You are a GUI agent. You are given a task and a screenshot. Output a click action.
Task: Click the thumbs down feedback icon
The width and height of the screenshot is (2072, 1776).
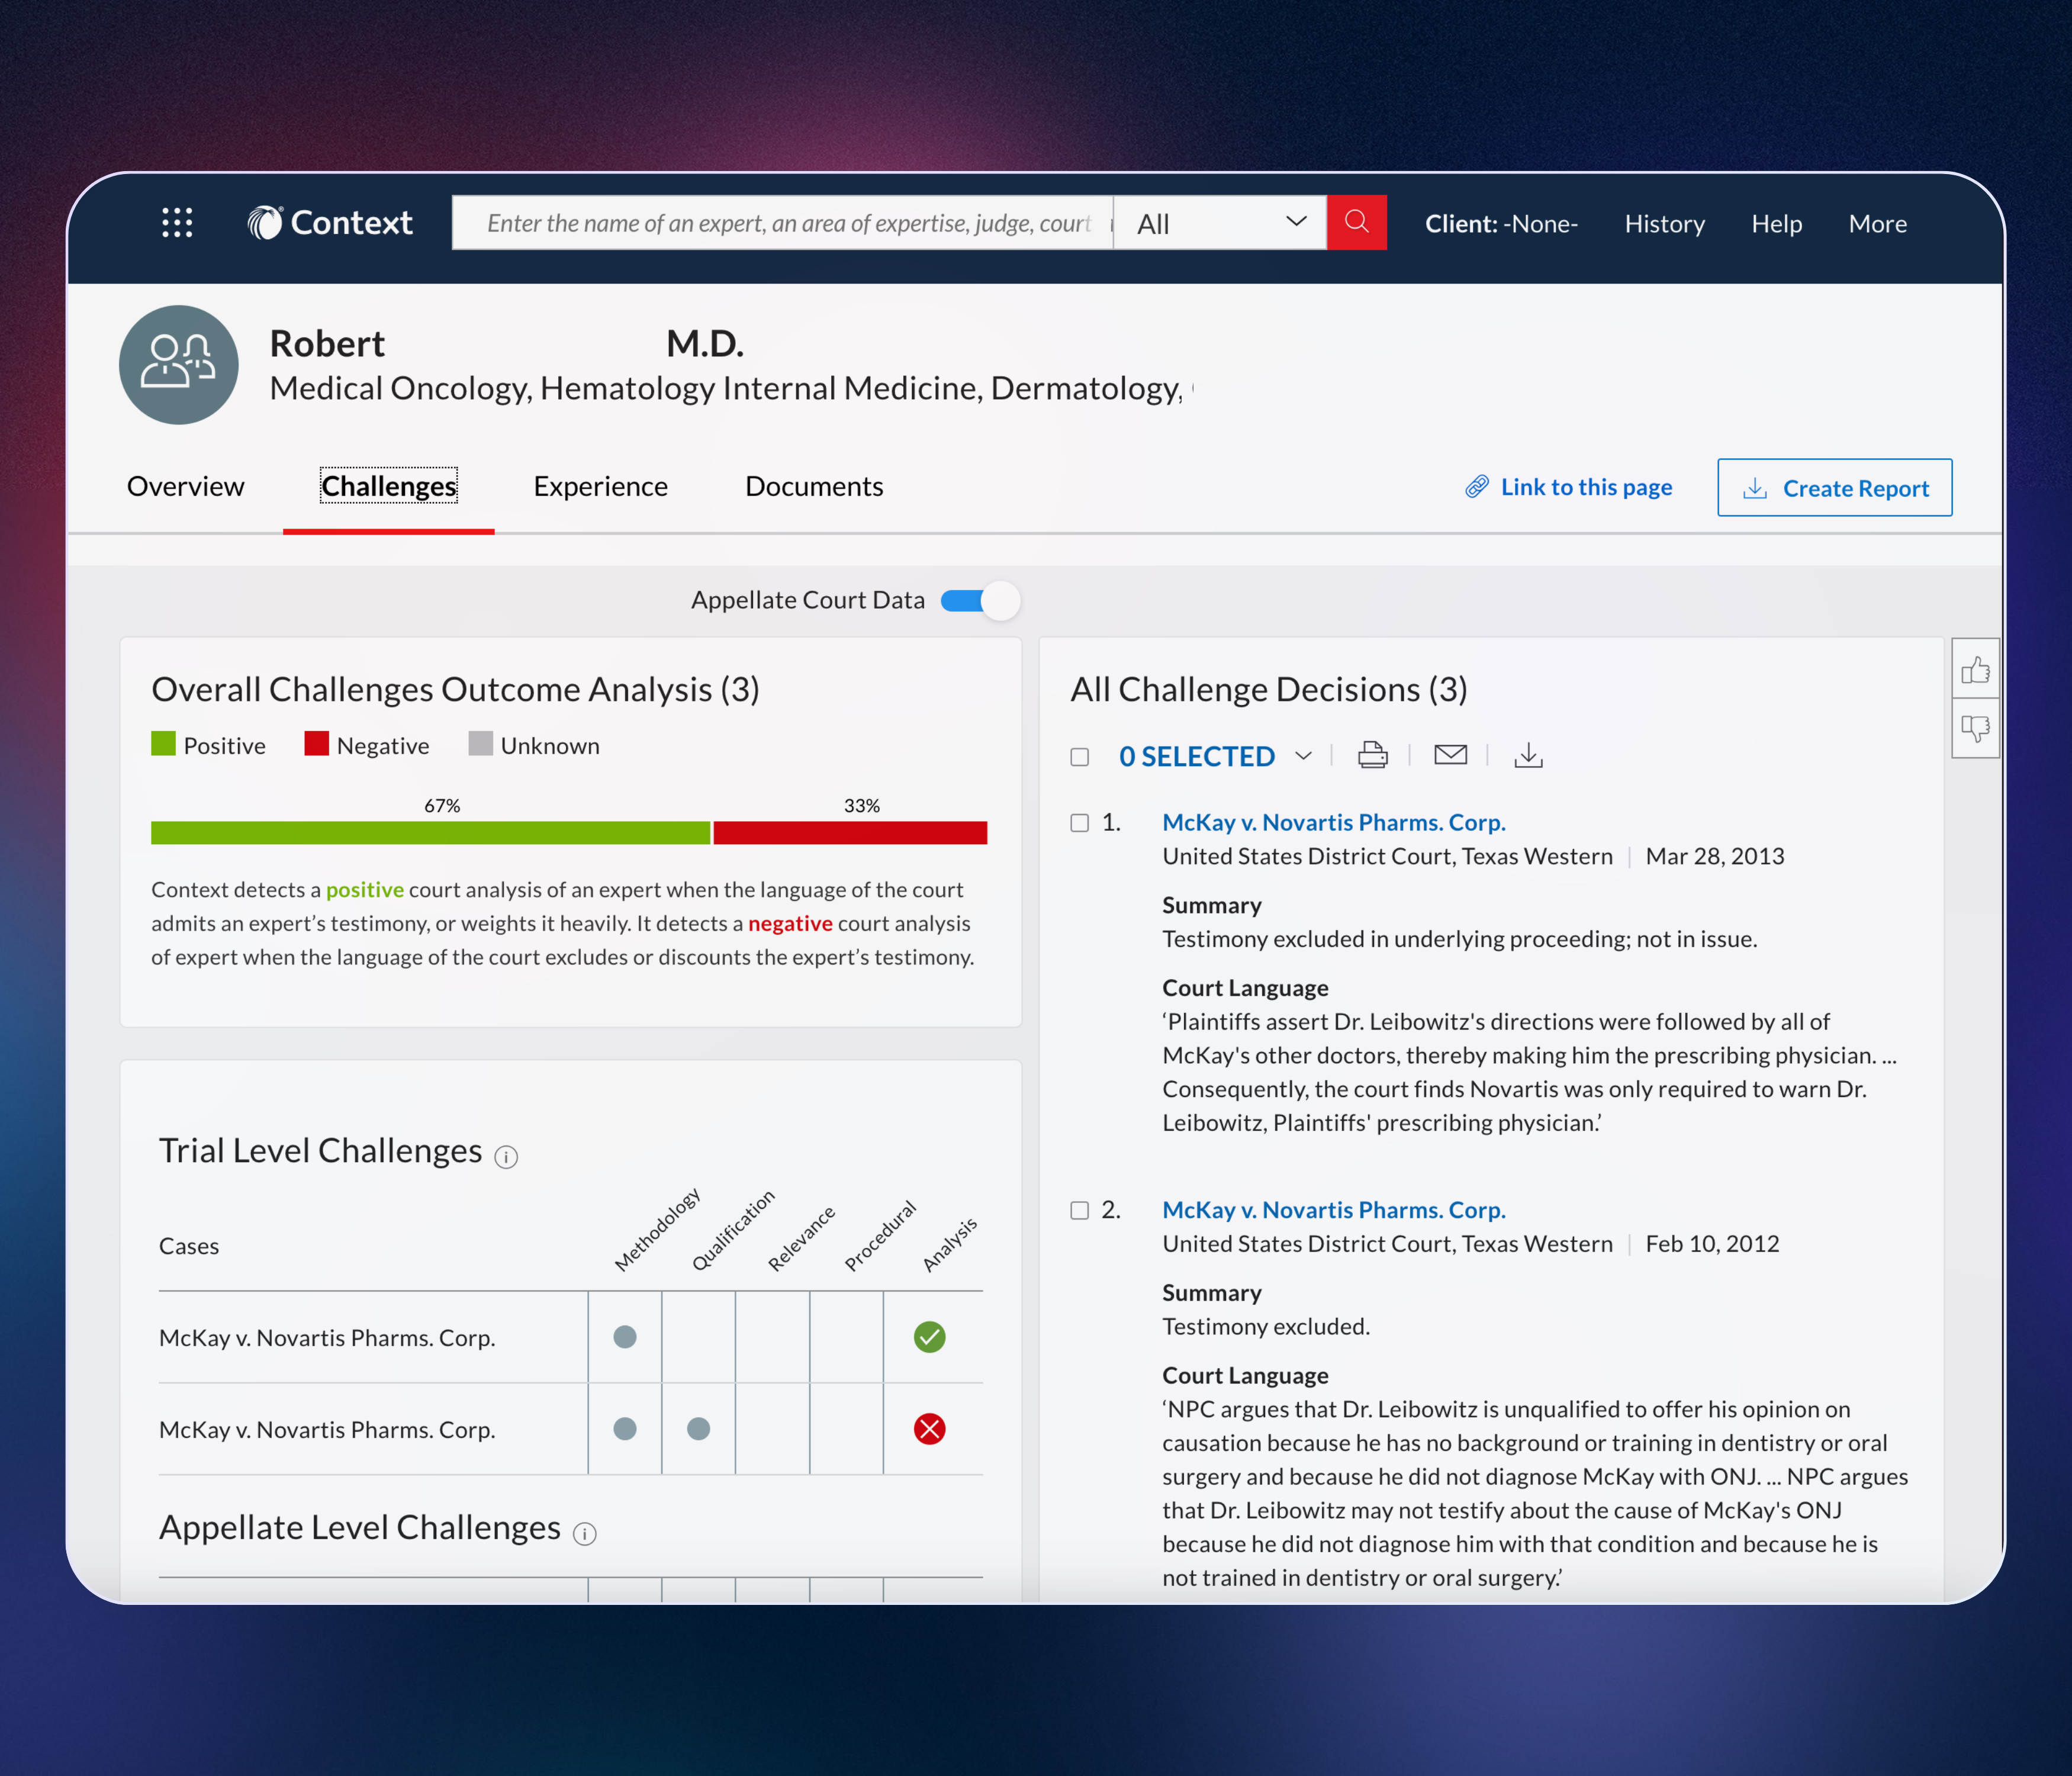point(1975,728)
